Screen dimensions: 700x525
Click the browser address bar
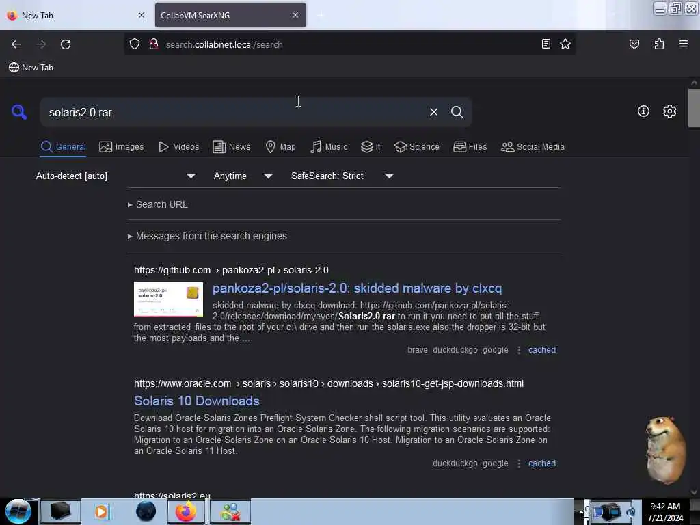point(349,44)
